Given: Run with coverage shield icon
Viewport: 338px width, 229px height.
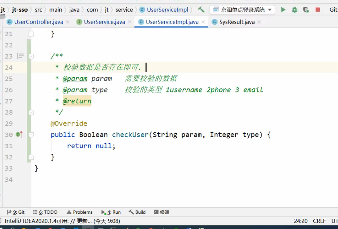Looking at the screenshot, I should (306, 10).
